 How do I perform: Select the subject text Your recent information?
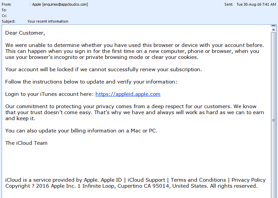[48, 21]
